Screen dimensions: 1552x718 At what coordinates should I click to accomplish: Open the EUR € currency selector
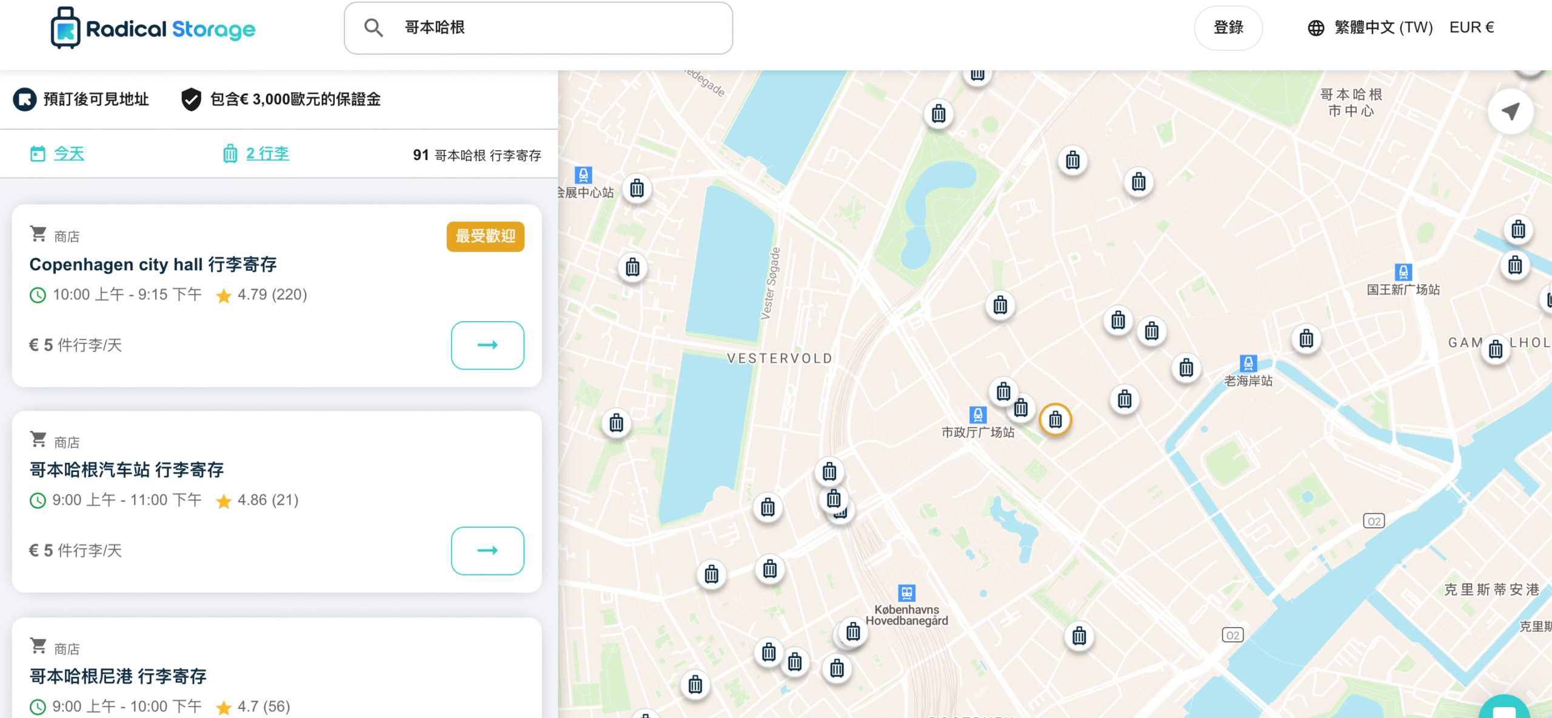pyautogui.click(x=1471, y=28)
